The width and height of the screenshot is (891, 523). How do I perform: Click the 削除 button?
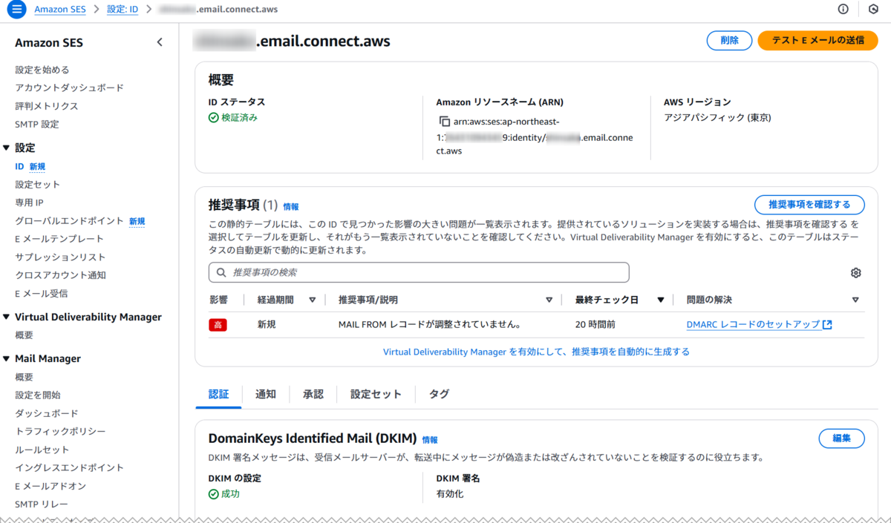(x=729, y=41)
